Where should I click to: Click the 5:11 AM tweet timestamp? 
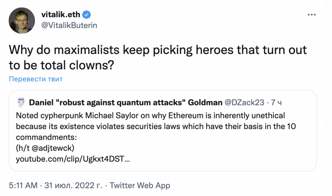(23, 185)
